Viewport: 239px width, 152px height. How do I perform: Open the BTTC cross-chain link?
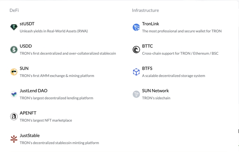pos(147,46)
